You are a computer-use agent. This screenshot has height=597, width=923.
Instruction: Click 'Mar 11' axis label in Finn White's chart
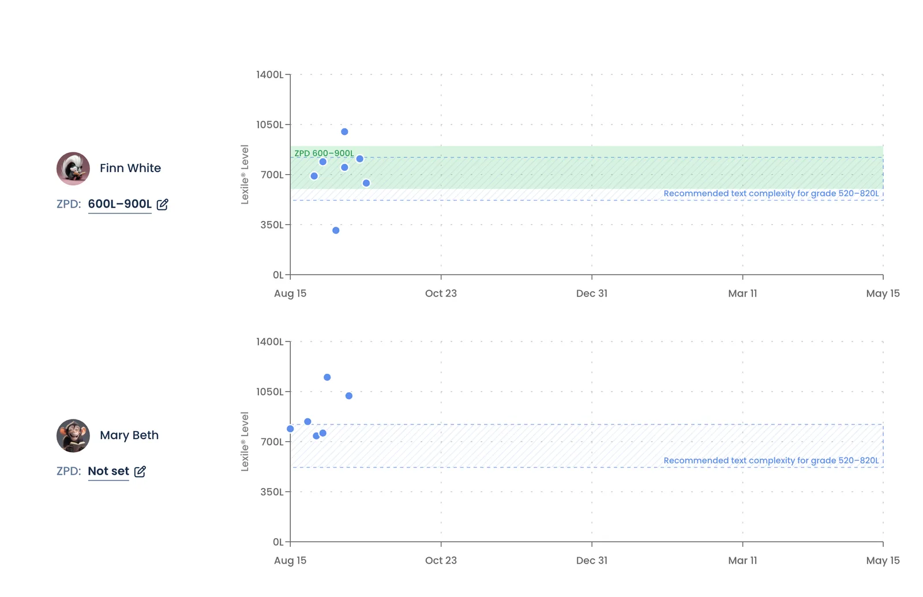point(742,293)
